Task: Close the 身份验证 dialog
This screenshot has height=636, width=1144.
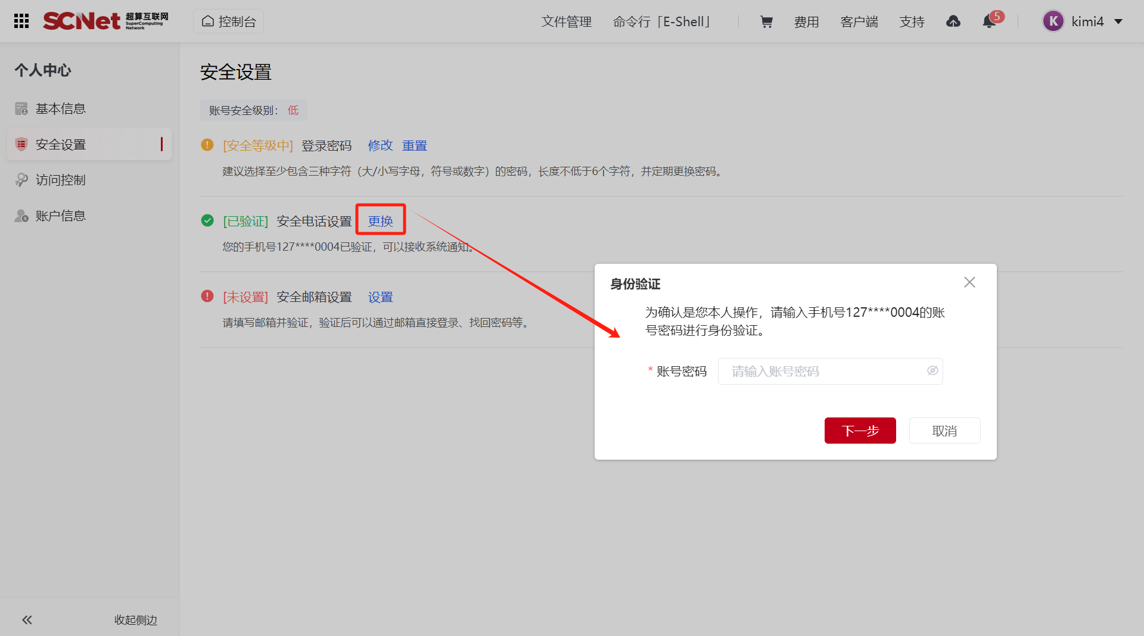Action: coord(969,282)
